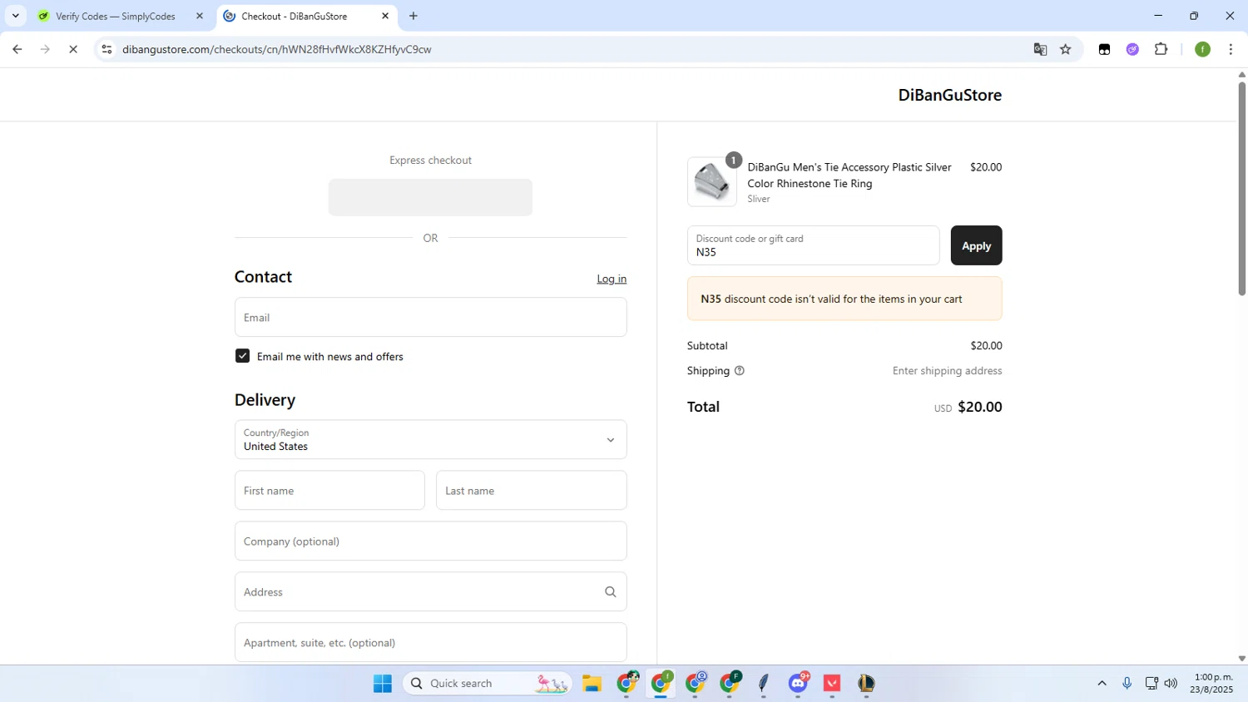Focus the Email input field
This screenshot has width=1248, height=702.
coord(430,317)
